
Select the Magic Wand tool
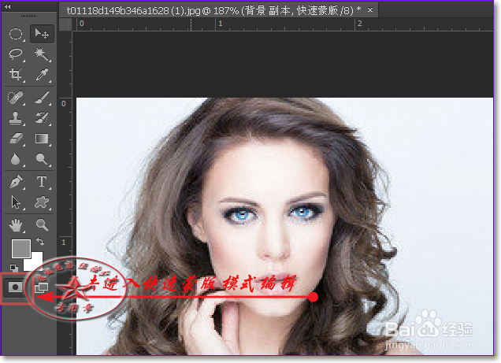42,54
